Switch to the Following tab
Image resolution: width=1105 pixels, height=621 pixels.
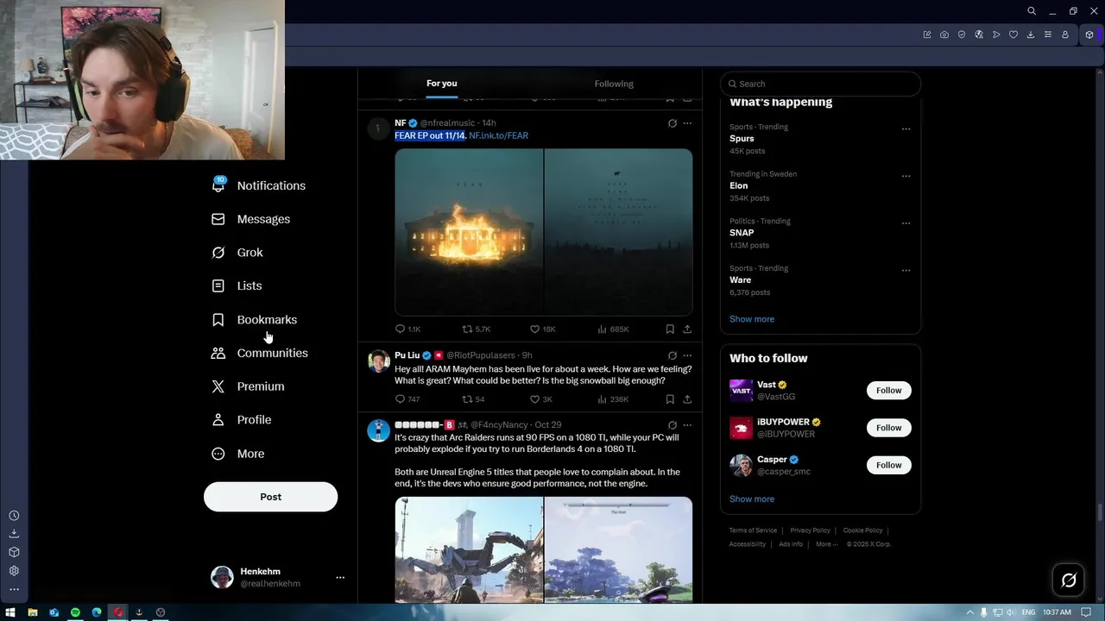point(614,84)
